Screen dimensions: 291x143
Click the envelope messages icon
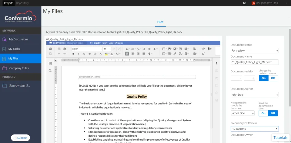pos(245,3)
